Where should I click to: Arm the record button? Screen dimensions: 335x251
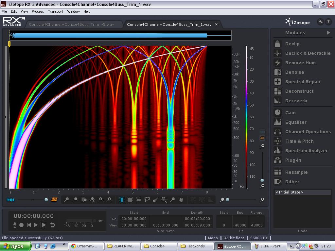(21, 225)
